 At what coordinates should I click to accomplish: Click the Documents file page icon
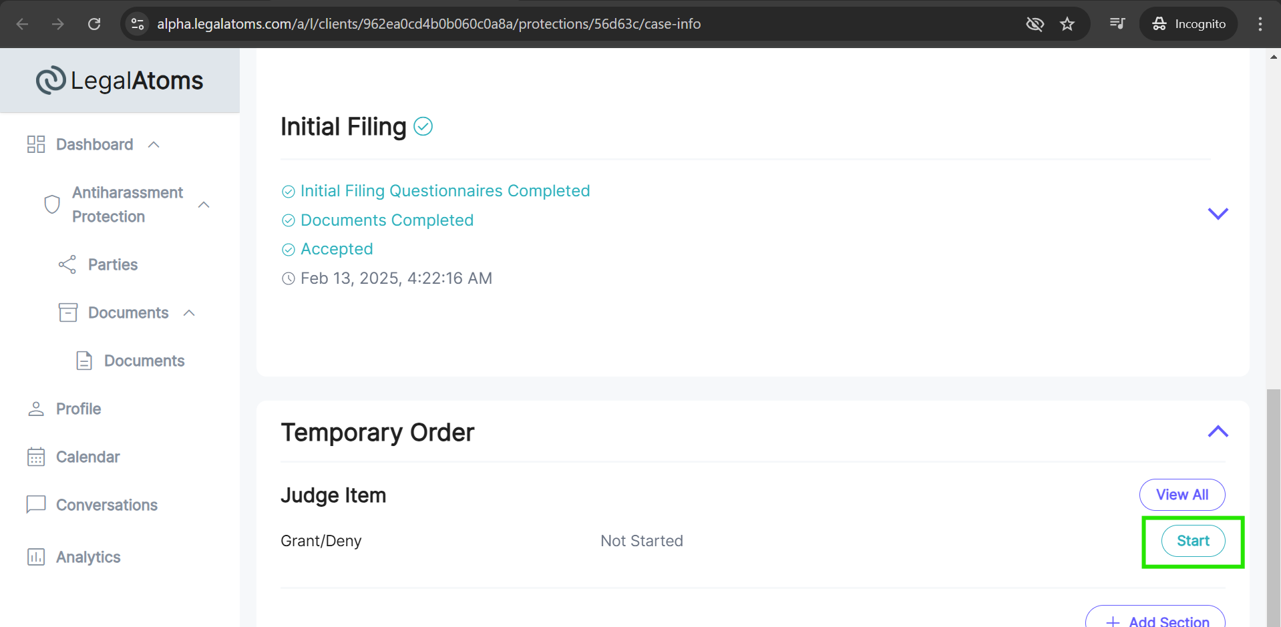(84, 361)
